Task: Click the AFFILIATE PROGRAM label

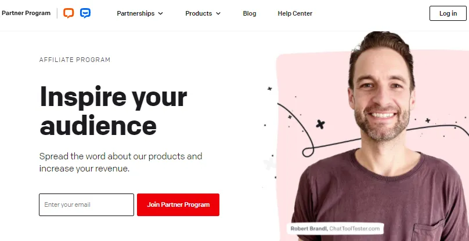Action: pos(74,60)
